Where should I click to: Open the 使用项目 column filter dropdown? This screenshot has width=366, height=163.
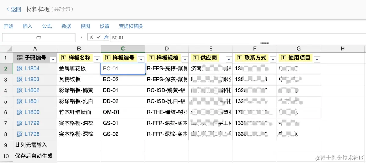pos(317,59)
